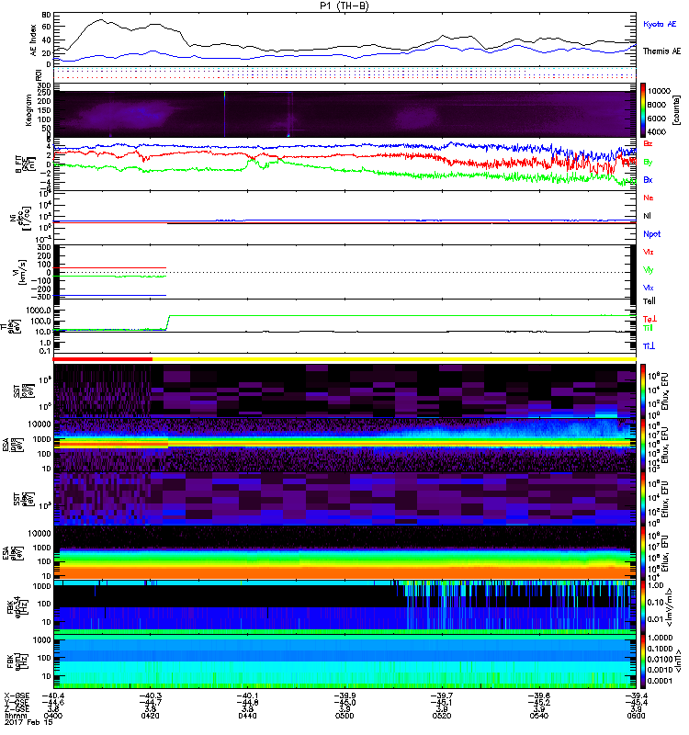Pick the Keogram counts color bar
Viewport: 689px width, 735px height.
click(x=643, y=110)
